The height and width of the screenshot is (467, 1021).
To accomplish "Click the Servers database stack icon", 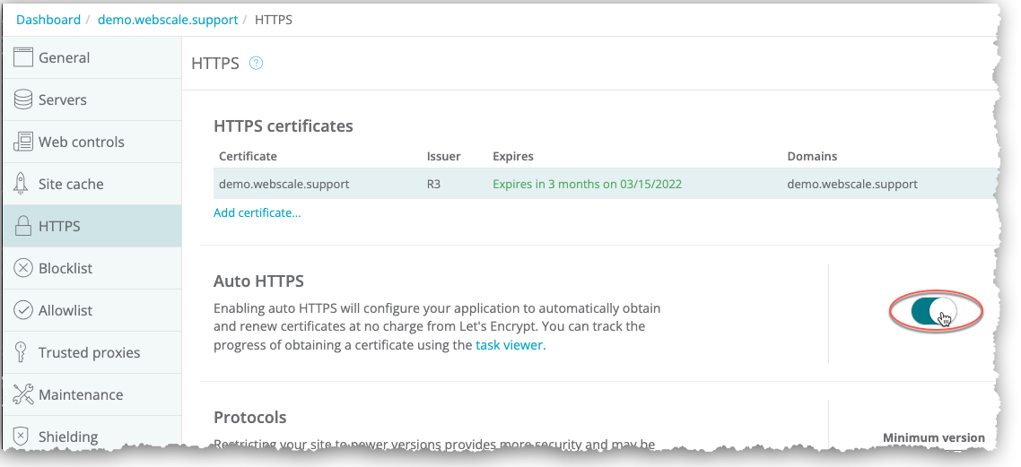I will (x=23, y=99).
